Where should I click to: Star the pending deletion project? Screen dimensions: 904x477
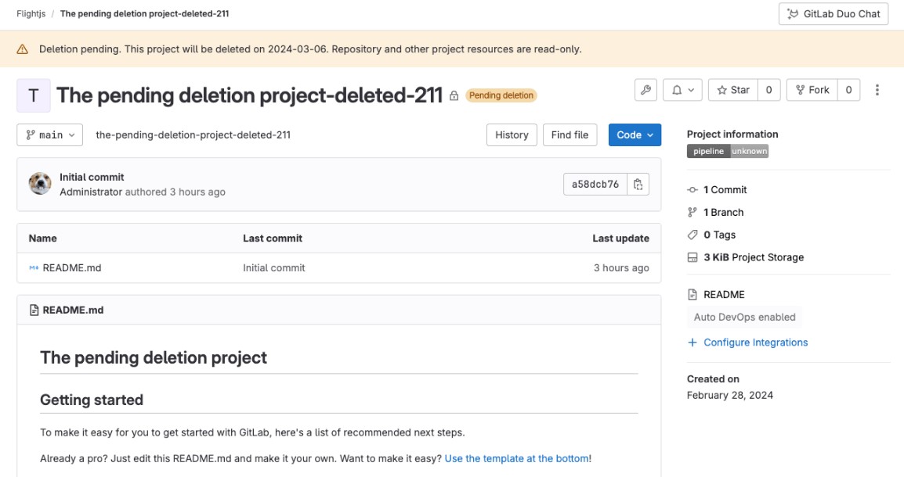(732, 90)
